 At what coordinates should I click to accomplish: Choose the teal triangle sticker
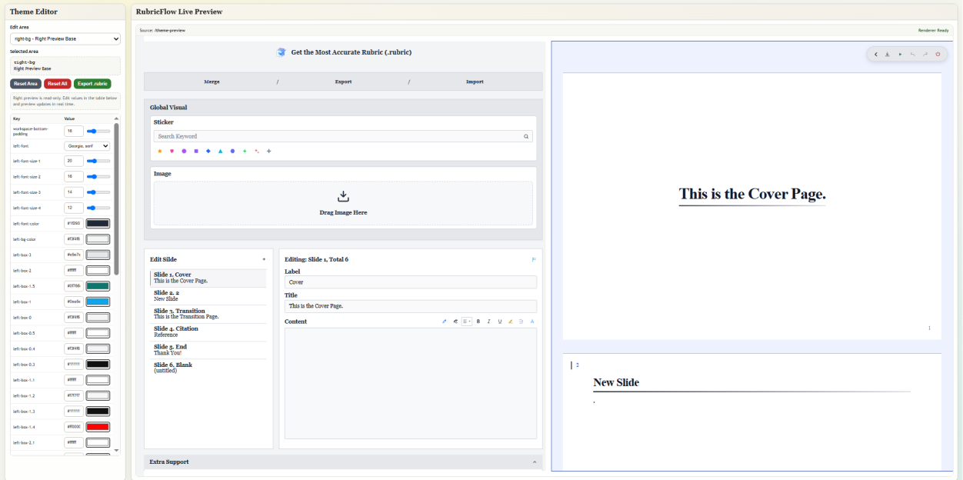click(220, 152)
